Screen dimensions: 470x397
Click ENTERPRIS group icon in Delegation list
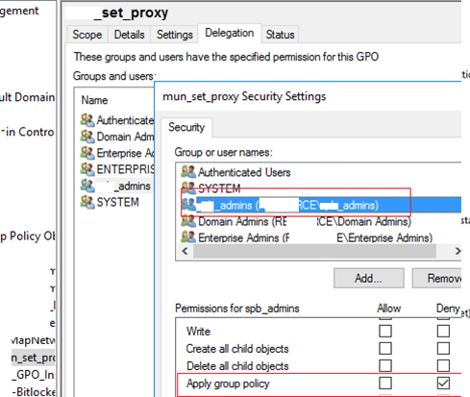pos(87,169)
